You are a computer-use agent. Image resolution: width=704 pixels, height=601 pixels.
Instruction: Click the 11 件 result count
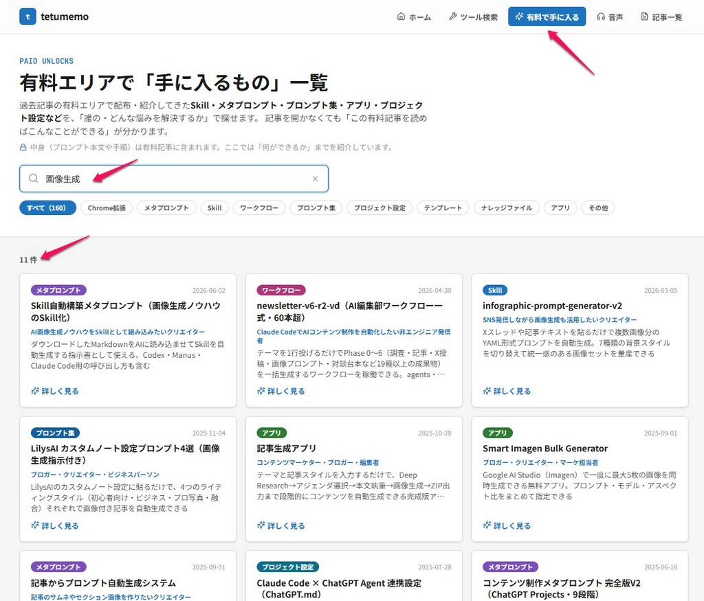[28, 260]
